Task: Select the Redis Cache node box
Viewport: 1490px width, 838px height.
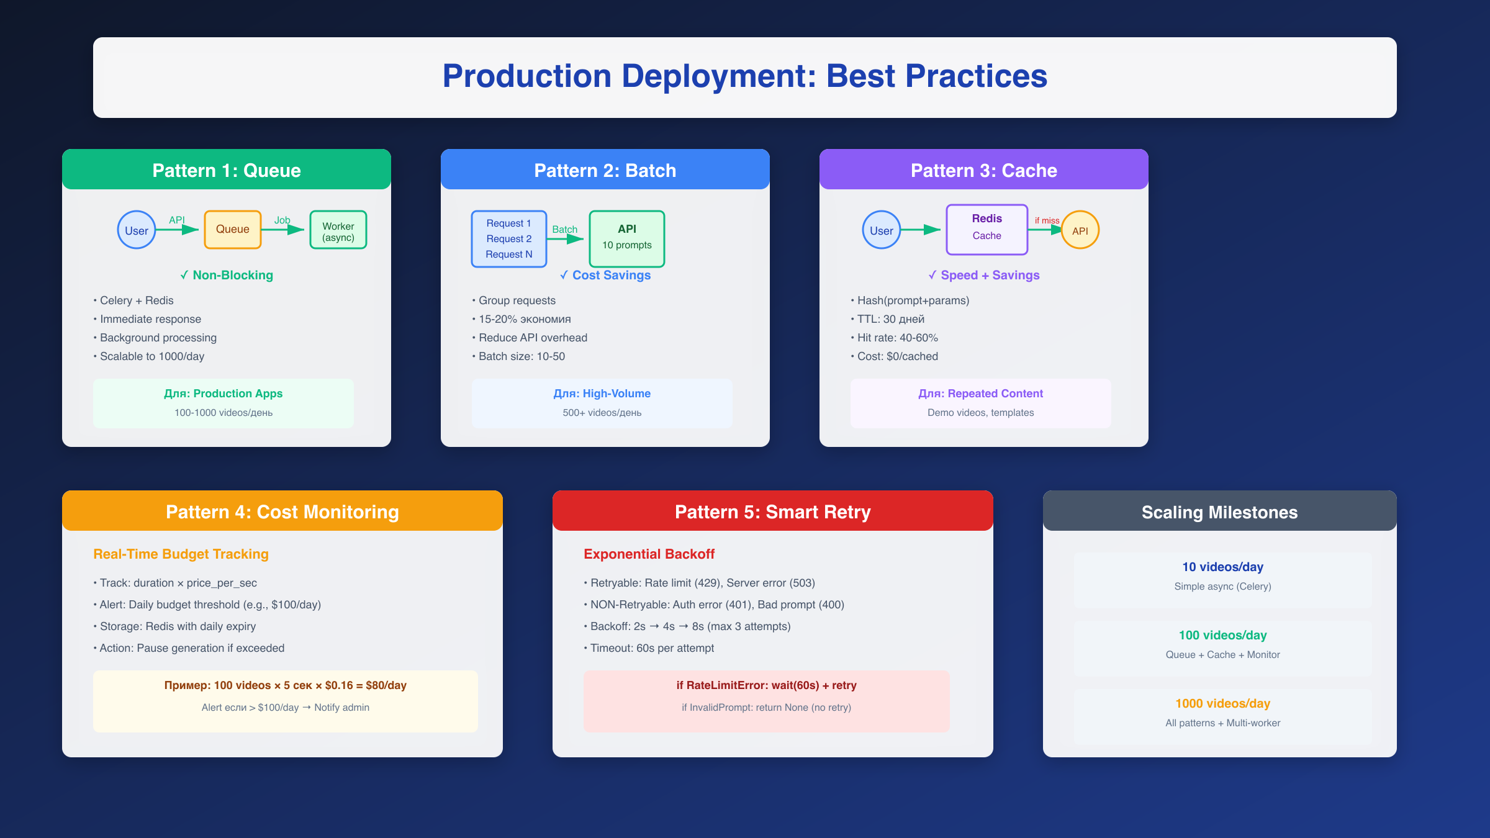Action: 987,229
